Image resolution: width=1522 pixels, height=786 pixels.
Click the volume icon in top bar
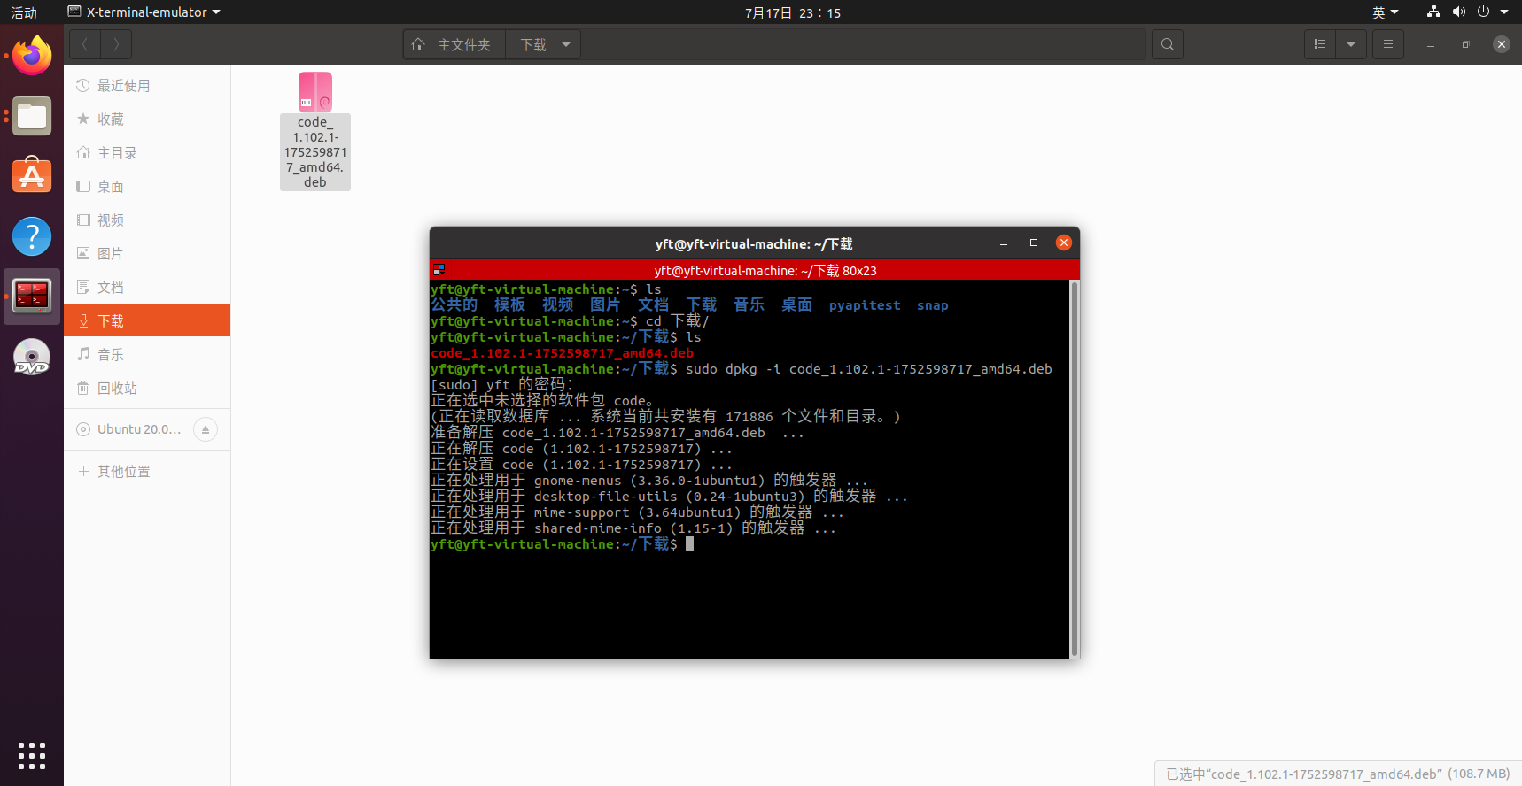click(x=1458, y=12)
